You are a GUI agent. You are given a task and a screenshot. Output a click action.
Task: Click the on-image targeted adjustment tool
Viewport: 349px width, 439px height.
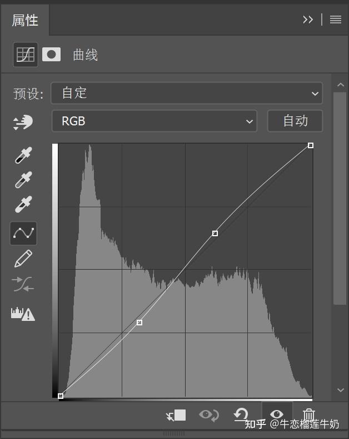[23, 123]
